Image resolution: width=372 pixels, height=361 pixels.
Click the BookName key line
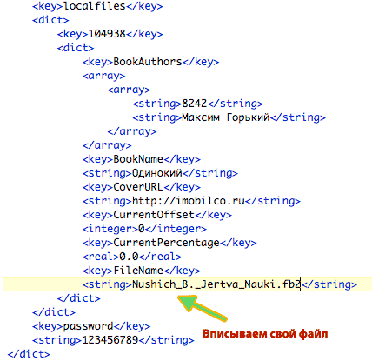[x=142, y=159]
